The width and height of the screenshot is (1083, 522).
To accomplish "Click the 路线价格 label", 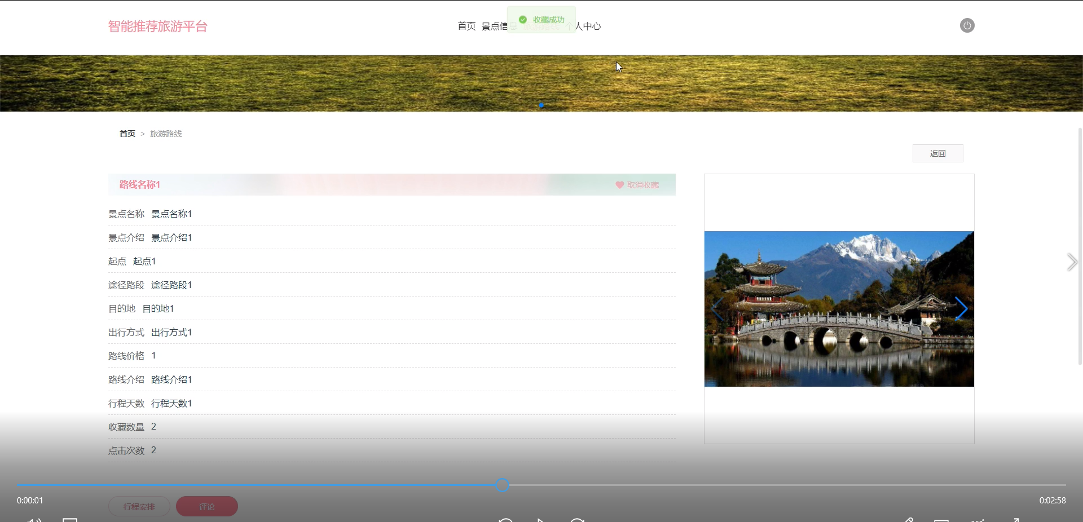I will (x=126, y=356).
